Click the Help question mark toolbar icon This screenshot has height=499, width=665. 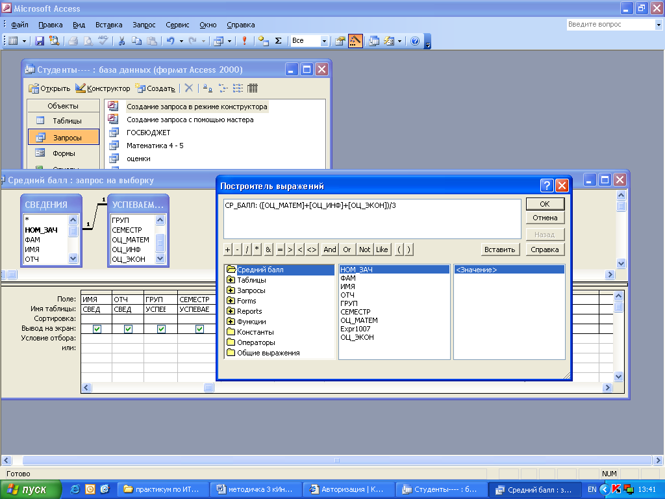point(415,41)
